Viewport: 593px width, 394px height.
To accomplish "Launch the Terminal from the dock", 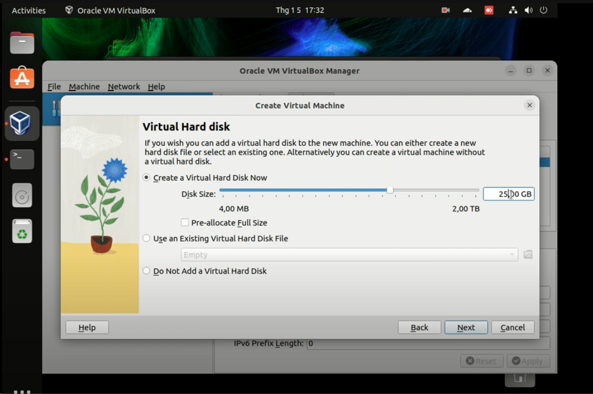I will 22,159.
